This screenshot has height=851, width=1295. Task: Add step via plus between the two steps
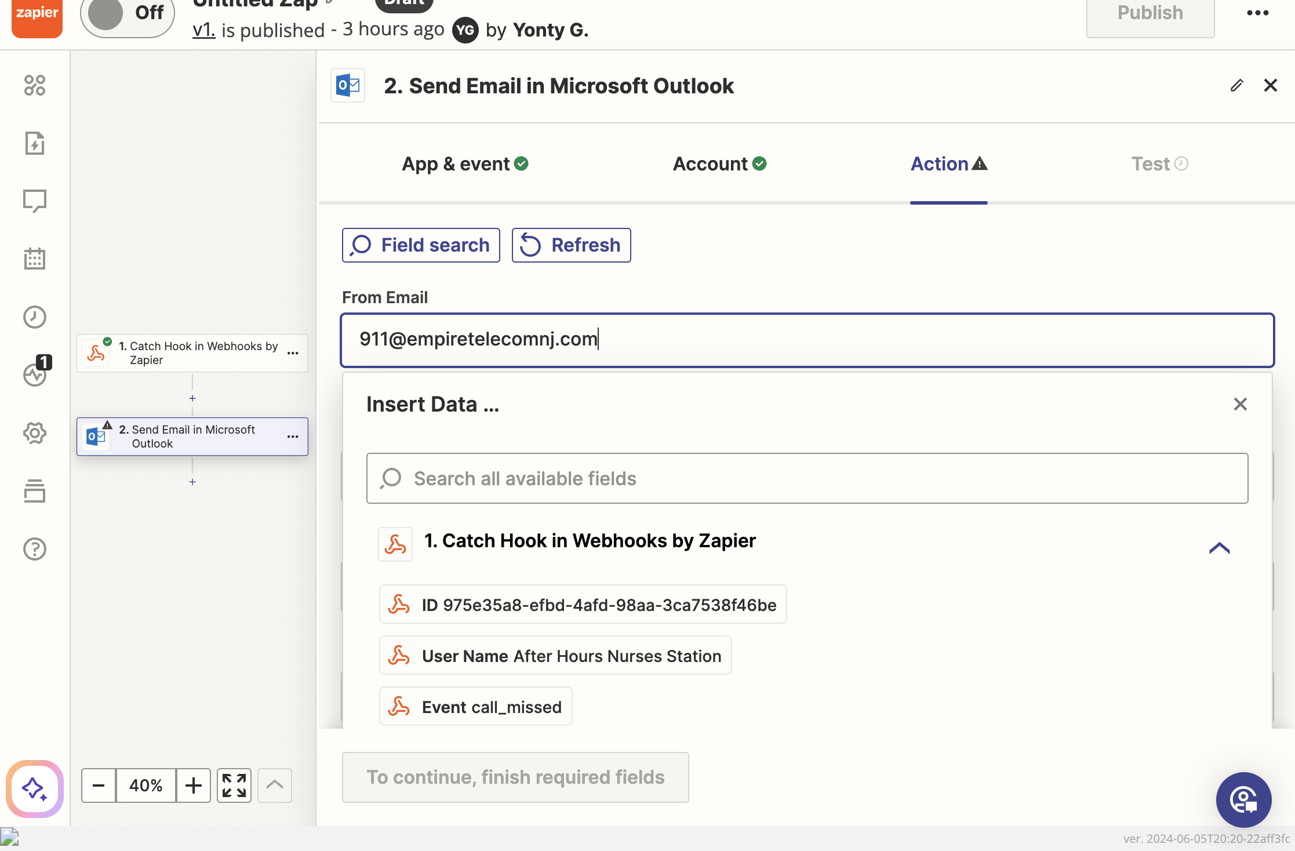click(192, 398)
